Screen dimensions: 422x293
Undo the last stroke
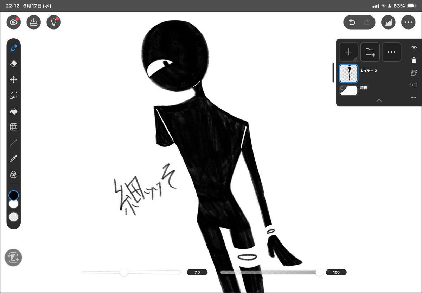tap(352, 22)
